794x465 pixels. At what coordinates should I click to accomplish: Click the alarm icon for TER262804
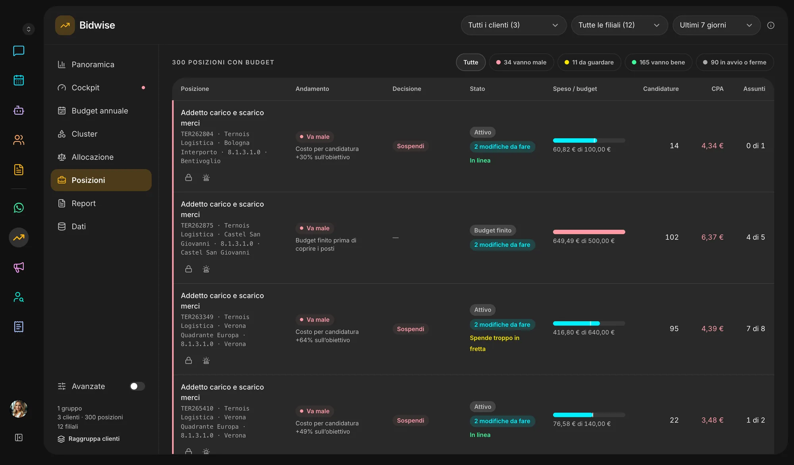pyautogui.click(x=206, y=177)
